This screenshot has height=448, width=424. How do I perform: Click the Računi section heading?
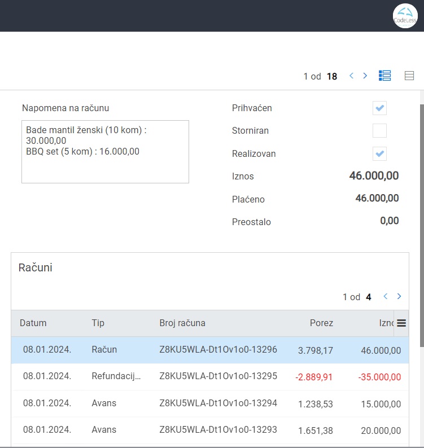(x=35, y=267)
